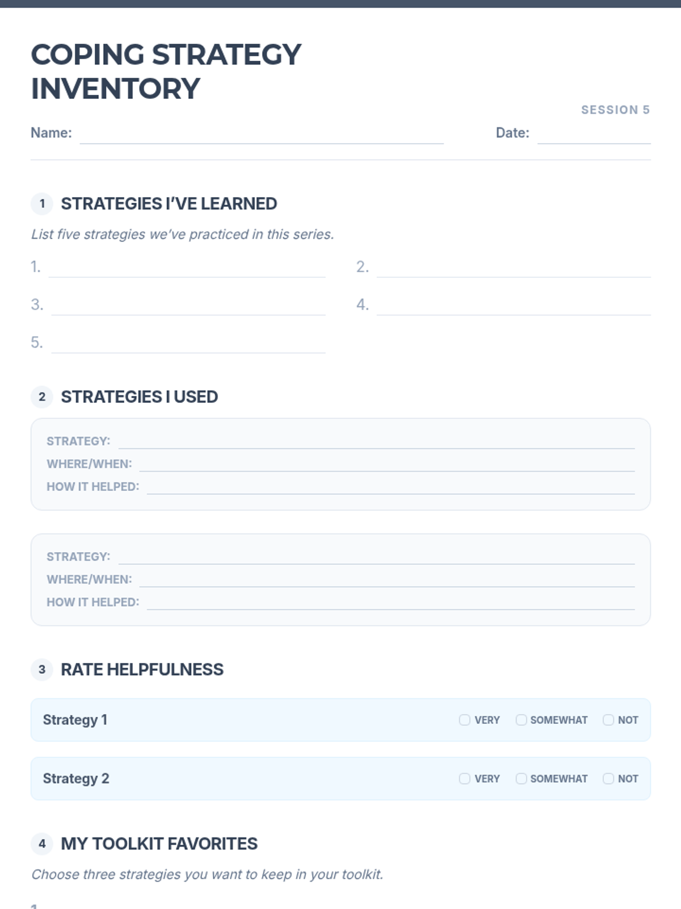Viewport: 681px width, 909px height.
Task: Click the section 3 number badge
Action: (x=42, y=670)
